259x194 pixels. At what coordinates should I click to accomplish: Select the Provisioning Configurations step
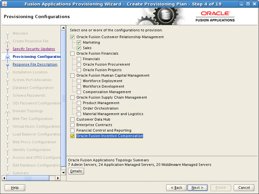[x=37, y=56]
